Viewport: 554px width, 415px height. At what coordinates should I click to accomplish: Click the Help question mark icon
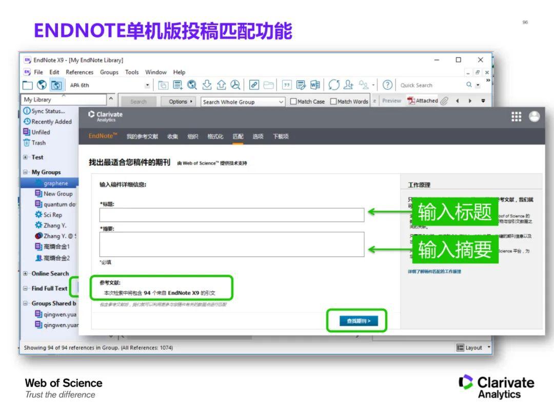click(x=389, y=85)
